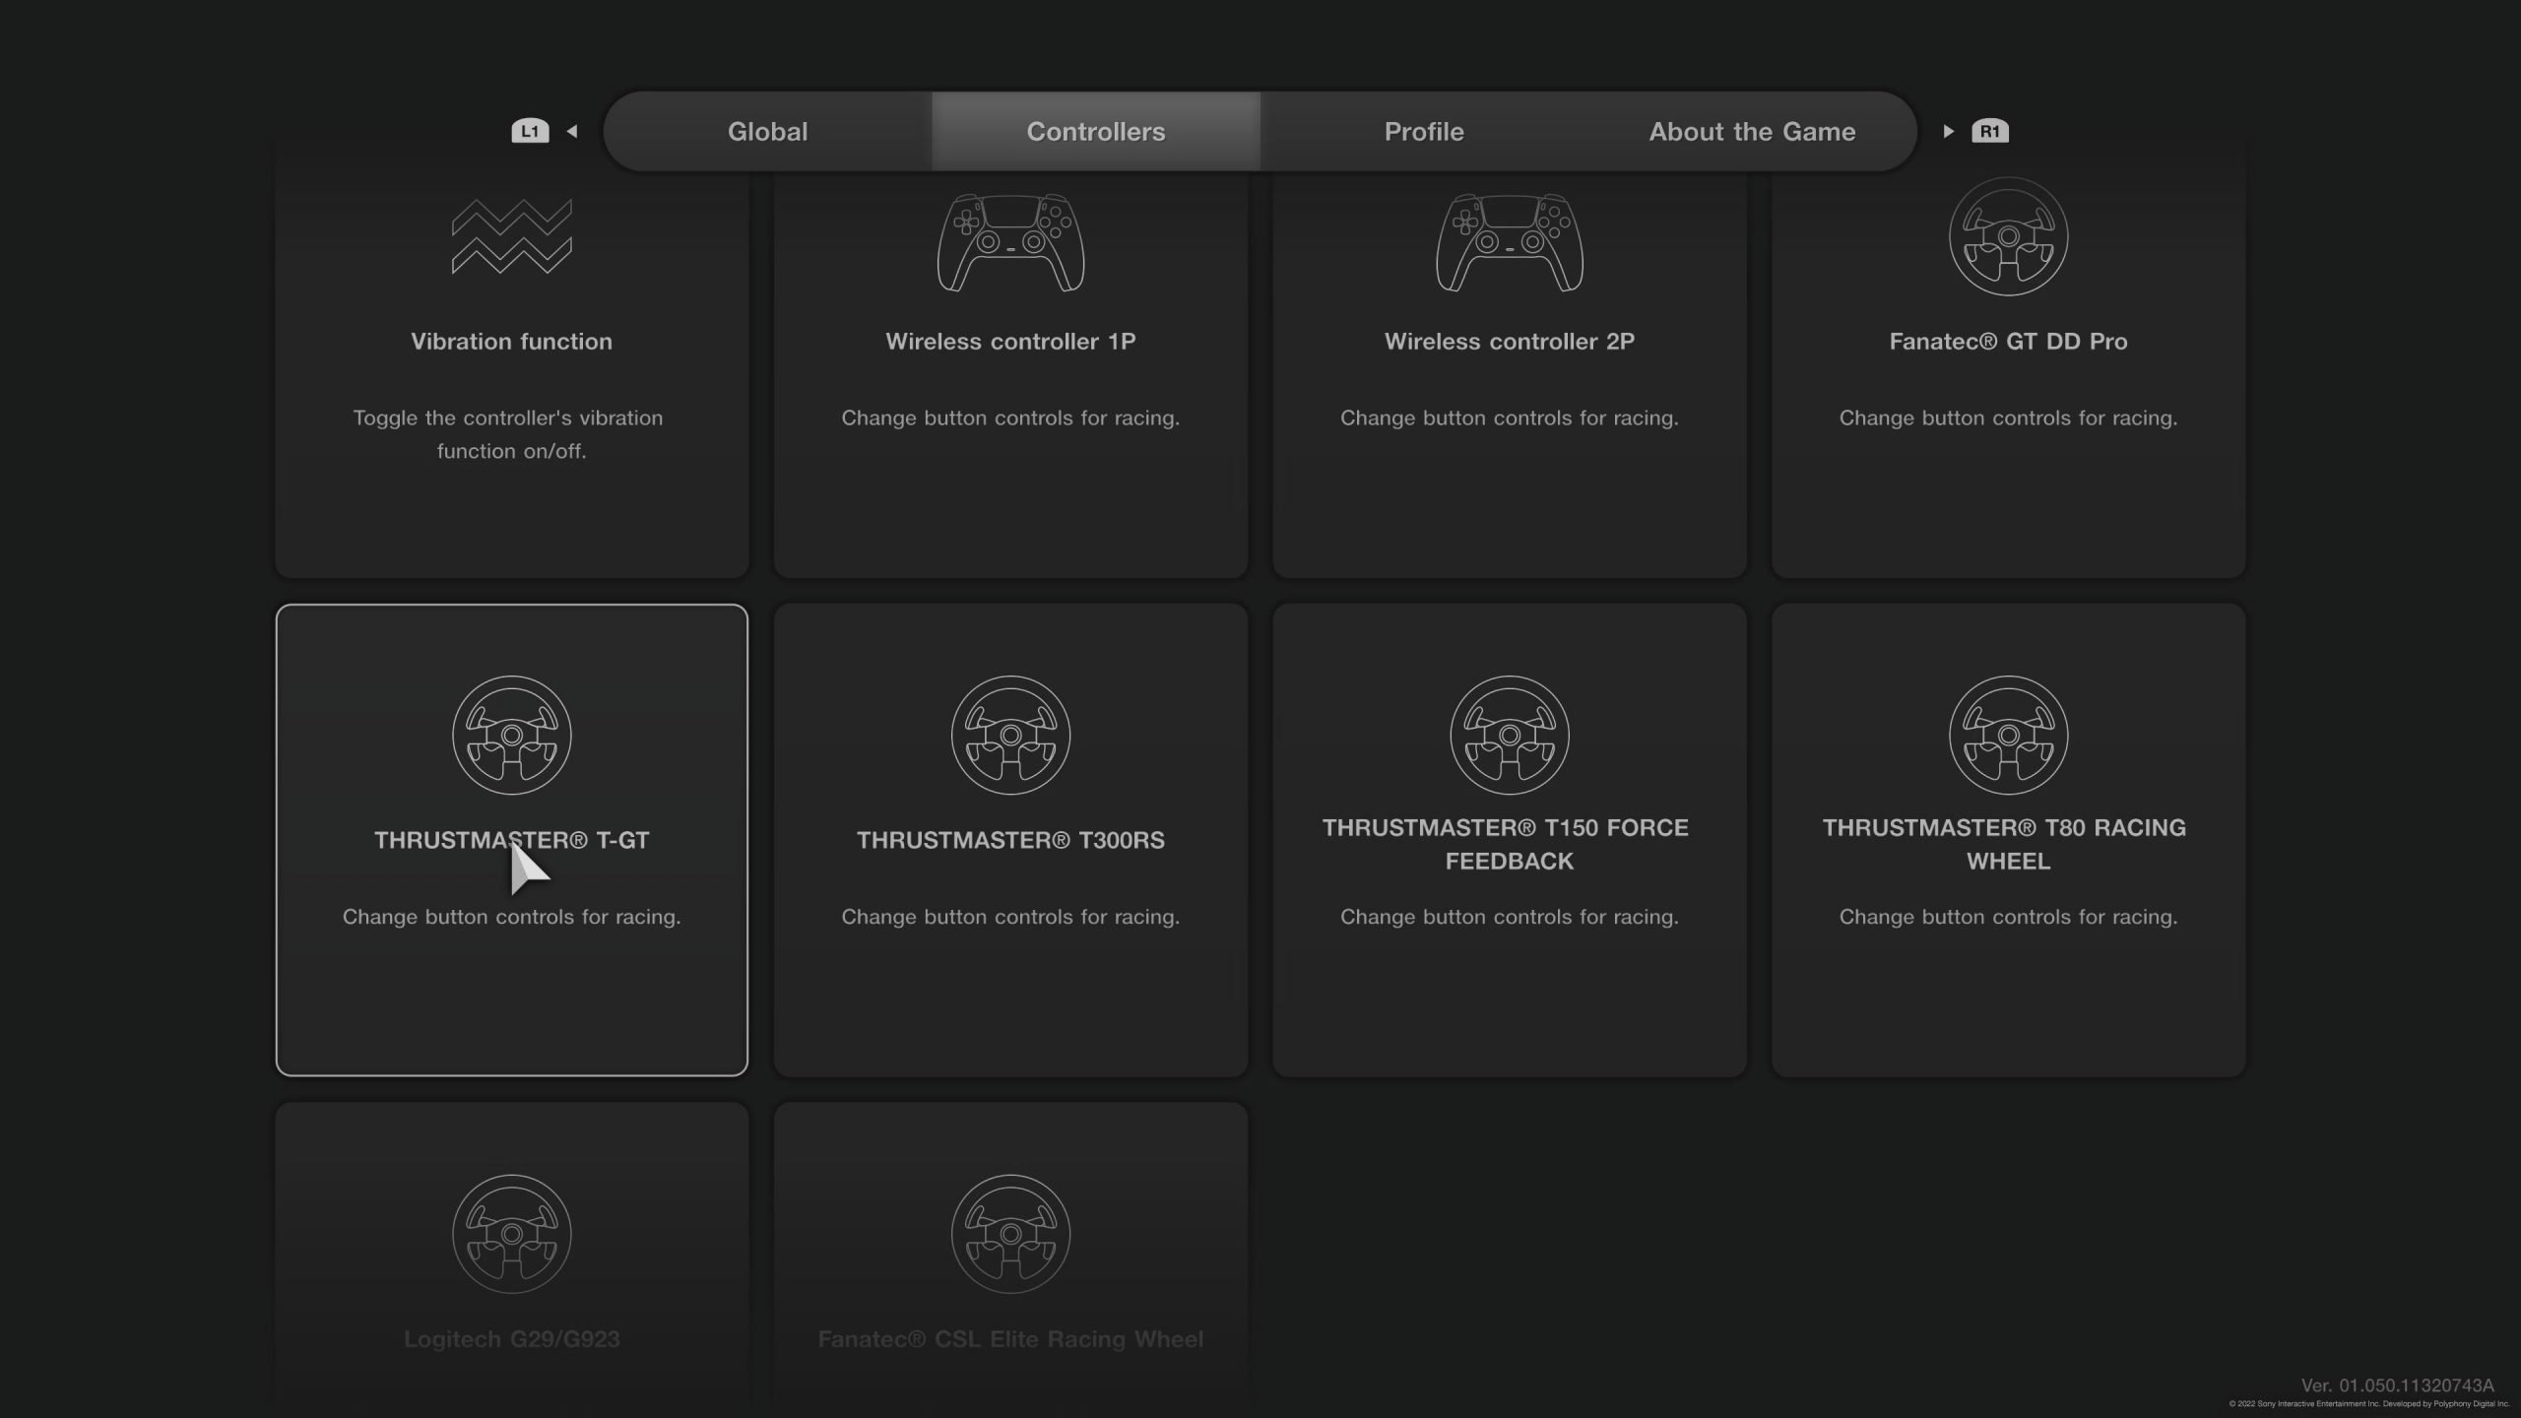Click the Thrustmaster T300RS steering wheel icon
2521x1418 pixels.
click(x=1010, y=735)
